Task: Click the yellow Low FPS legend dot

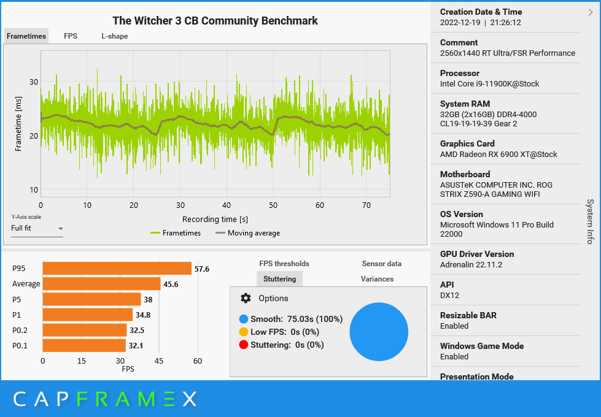Action: click(x=243, y=332)
